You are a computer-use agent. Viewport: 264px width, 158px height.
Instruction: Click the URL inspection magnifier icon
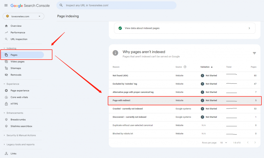tap(6, 39)
